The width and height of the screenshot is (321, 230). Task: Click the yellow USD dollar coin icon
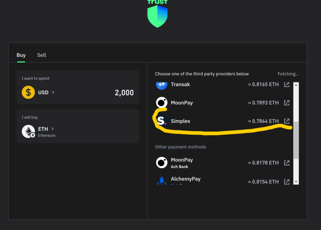point(28,92)
